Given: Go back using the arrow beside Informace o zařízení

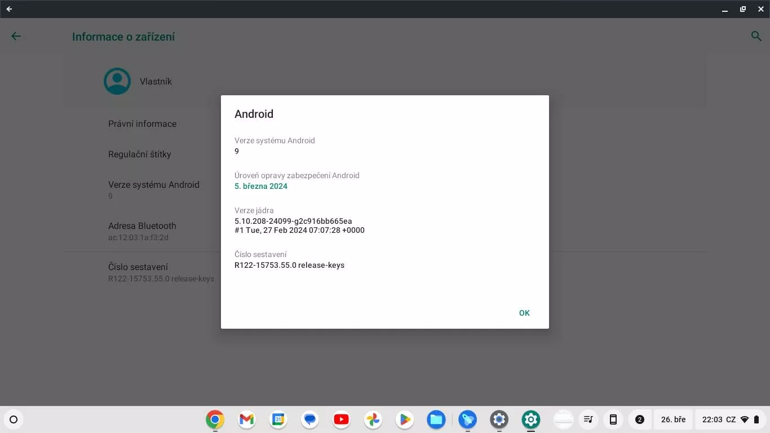Looking at the screenshot, I should click(16, 36).
